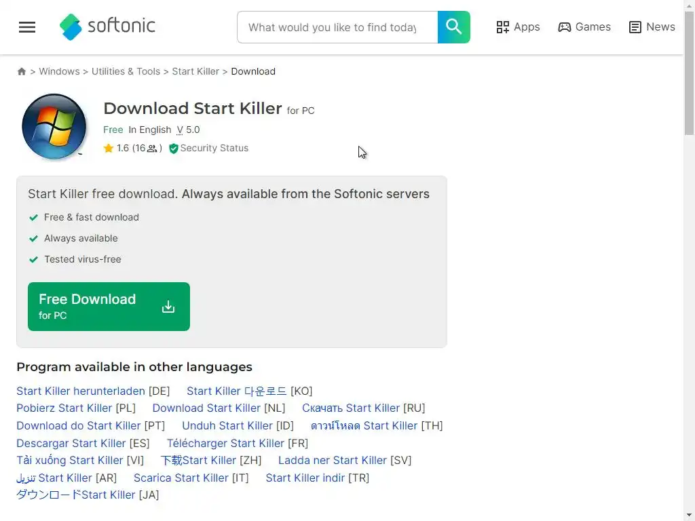695x521 pixels.
Task: Open the German download link [DE]
Action: pyautogui.click(x=81, y=391)
